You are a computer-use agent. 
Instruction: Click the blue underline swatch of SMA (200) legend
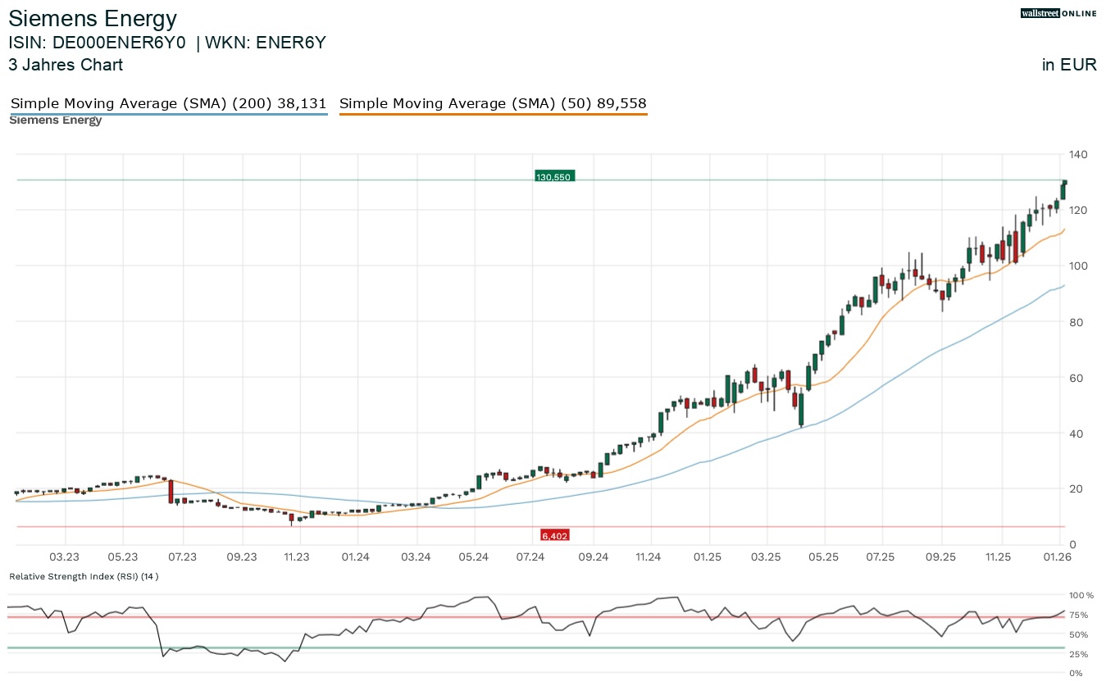(x=167, y=114)
